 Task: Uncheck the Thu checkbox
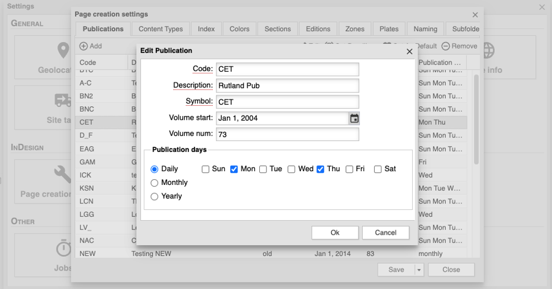320,169
